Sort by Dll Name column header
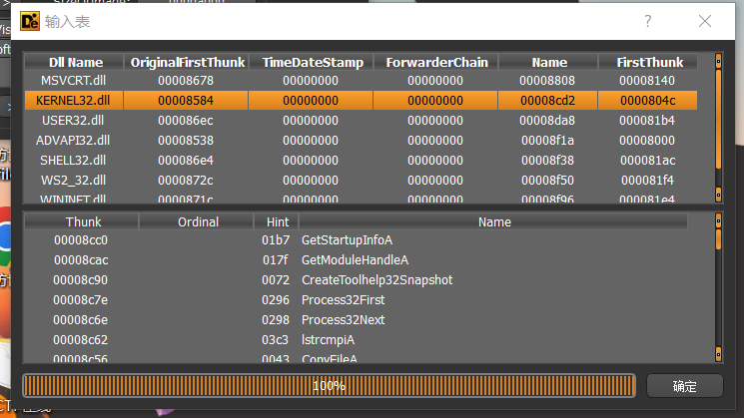 pos(74,62)
